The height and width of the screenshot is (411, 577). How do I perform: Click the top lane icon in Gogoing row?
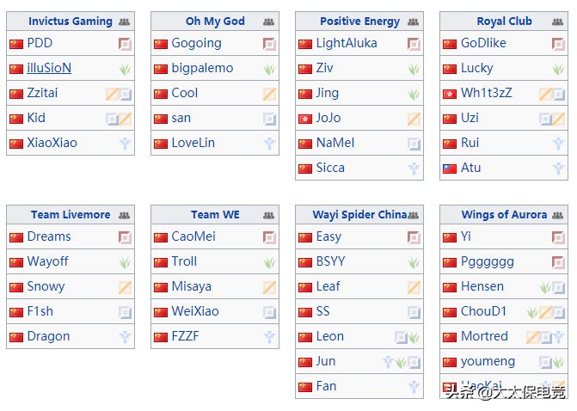269,45
